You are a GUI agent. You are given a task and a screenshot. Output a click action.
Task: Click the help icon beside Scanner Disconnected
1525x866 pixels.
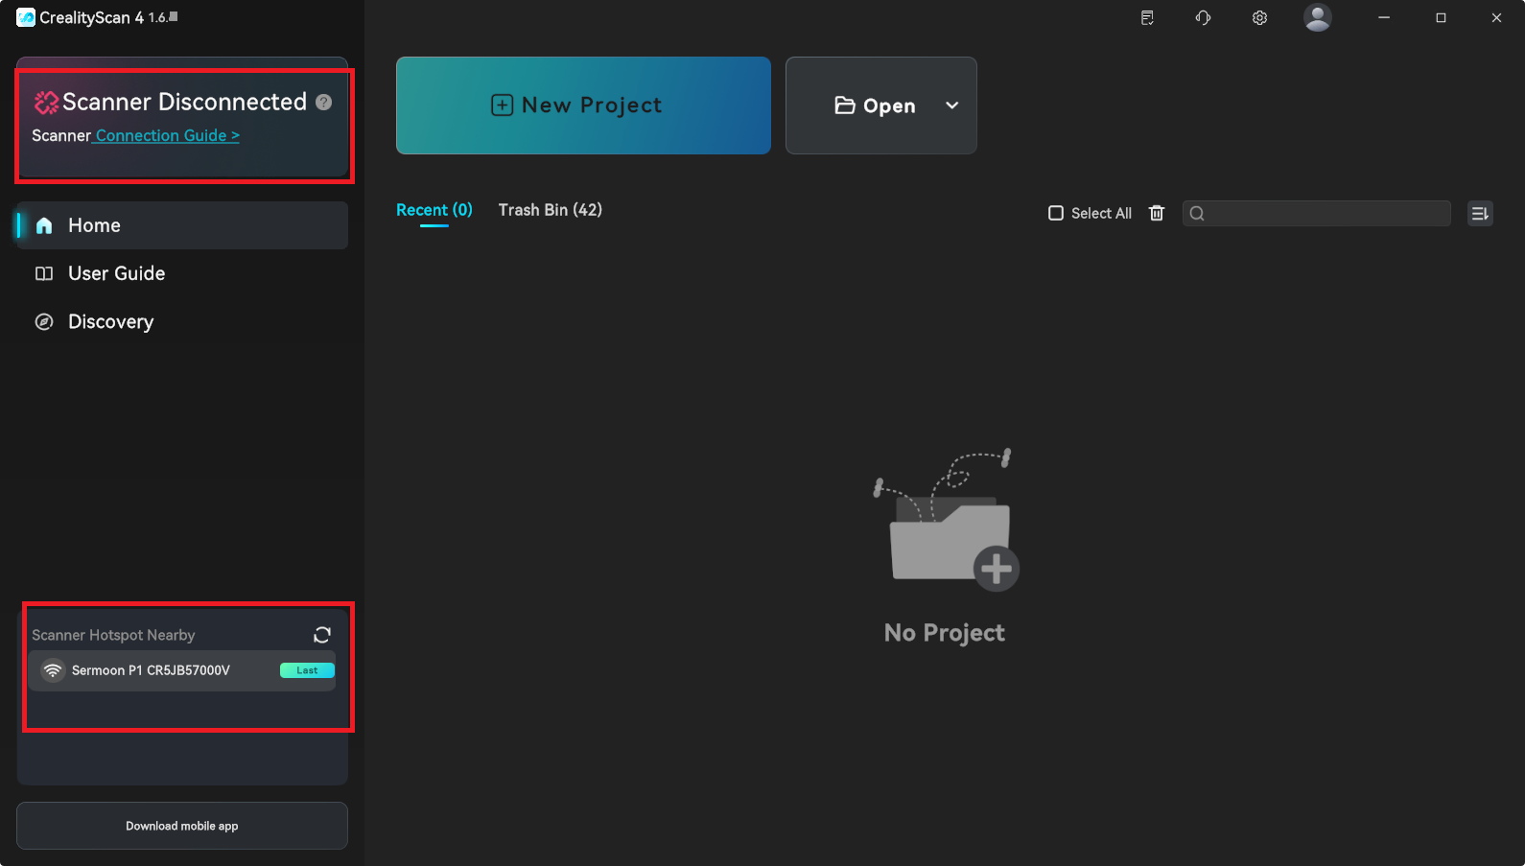point(324,103)
